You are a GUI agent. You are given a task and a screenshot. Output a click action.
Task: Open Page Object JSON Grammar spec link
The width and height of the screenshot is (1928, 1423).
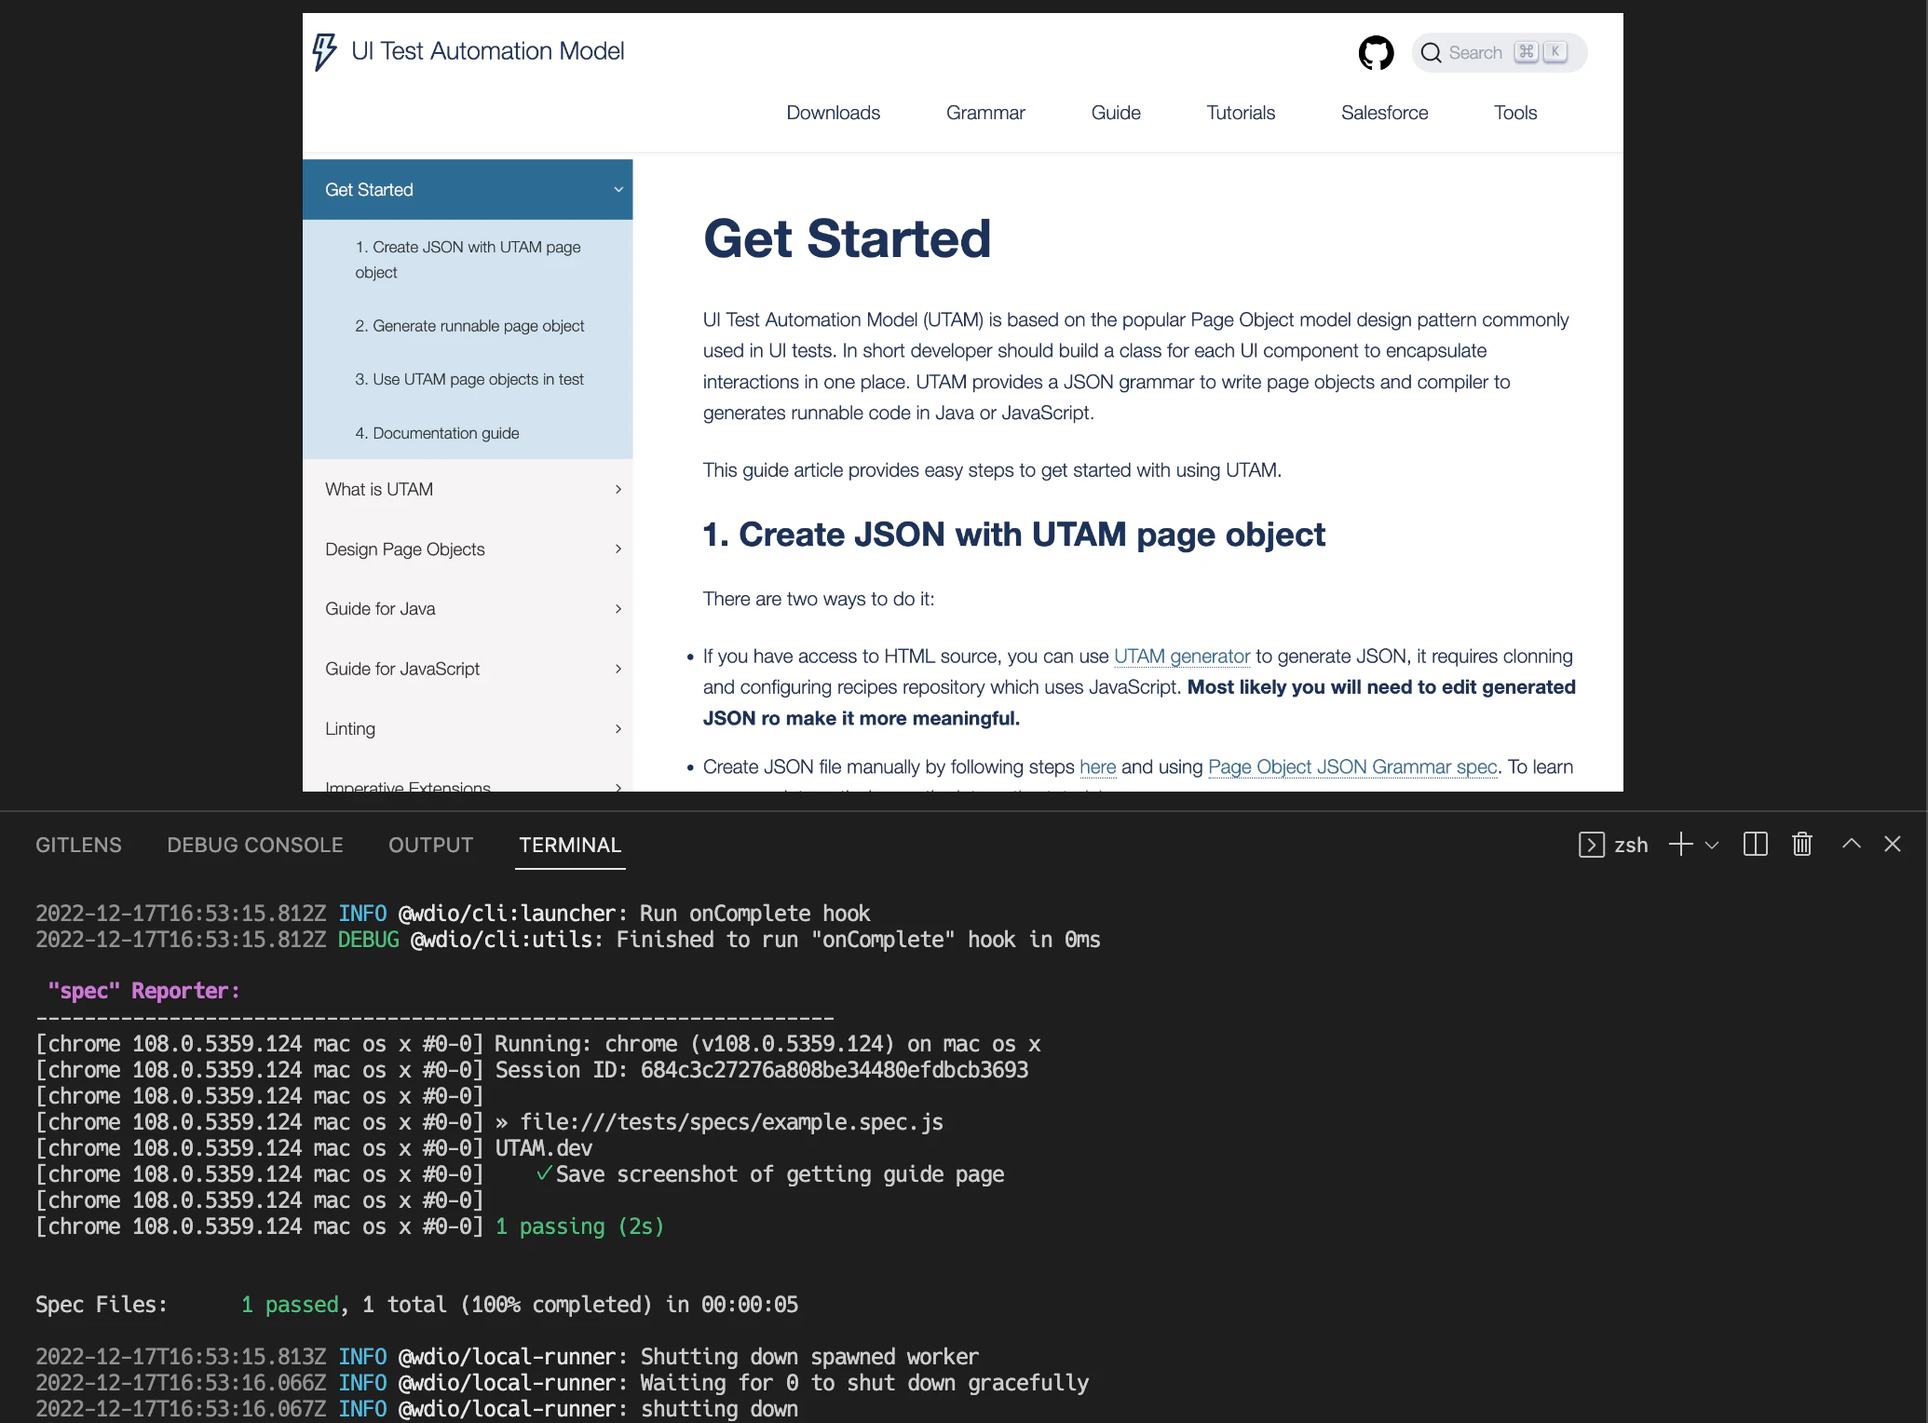click(1352, 767)
